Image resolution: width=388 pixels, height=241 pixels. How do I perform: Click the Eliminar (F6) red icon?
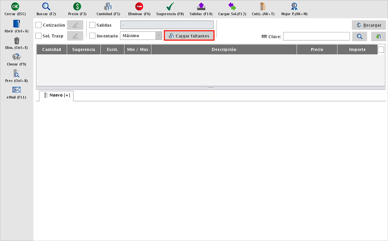(x=139, y=6)
